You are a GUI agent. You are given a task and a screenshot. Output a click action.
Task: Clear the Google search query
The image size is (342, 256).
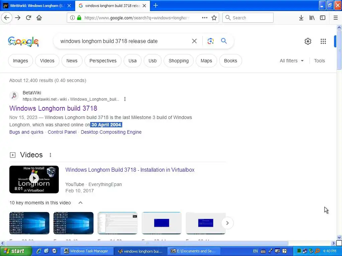[194, 41]
